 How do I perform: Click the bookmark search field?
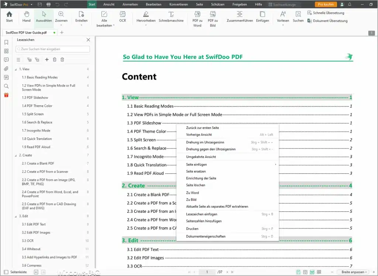53,49
